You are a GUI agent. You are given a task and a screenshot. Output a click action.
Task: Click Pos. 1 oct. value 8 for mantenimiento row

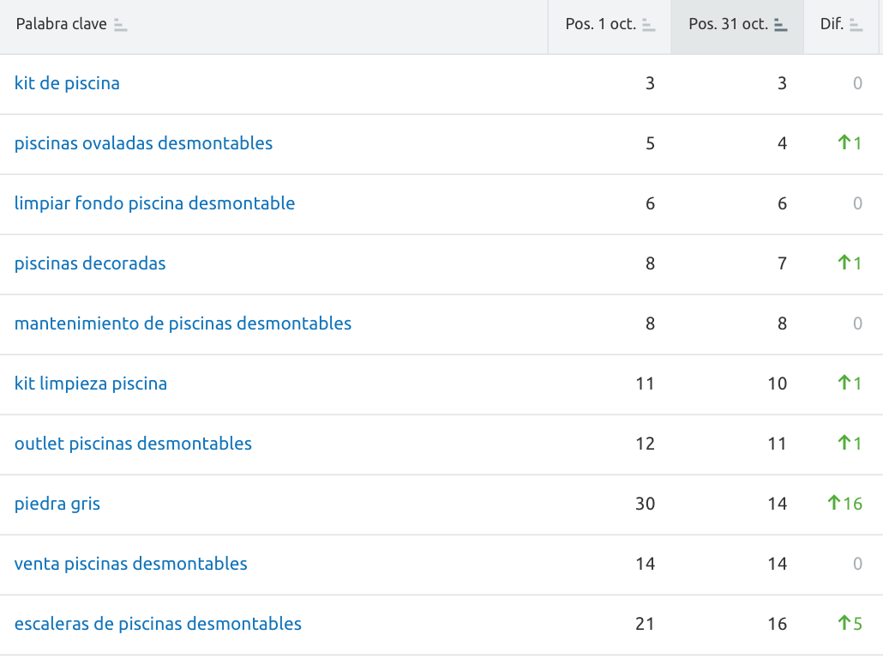coord(651,323)
